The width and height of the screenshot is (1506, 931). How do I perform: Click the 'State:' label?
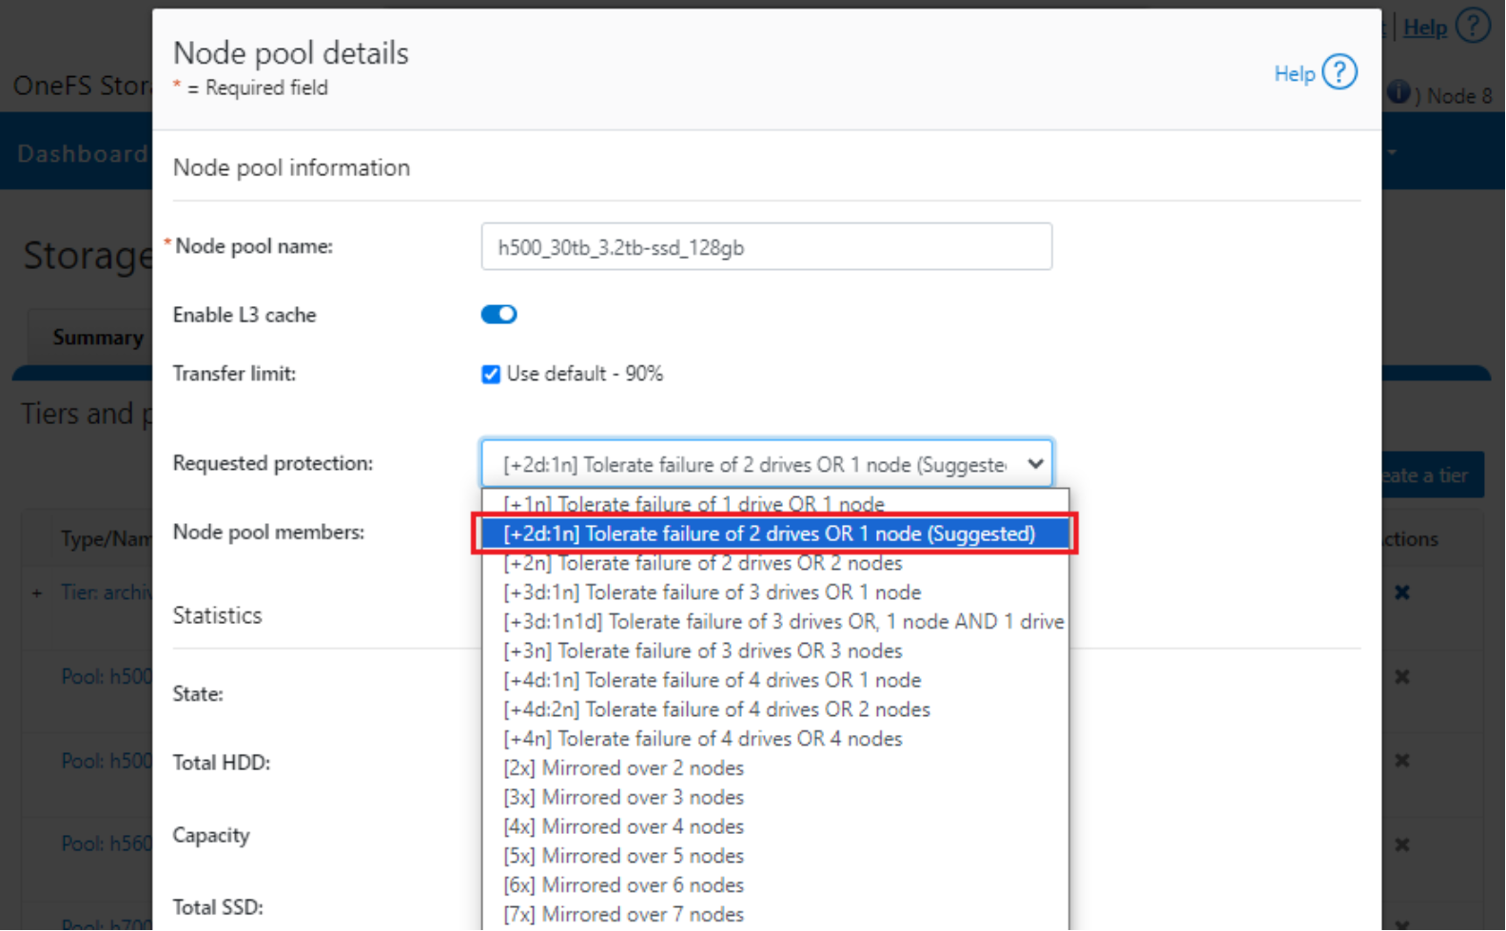point(198,694)
